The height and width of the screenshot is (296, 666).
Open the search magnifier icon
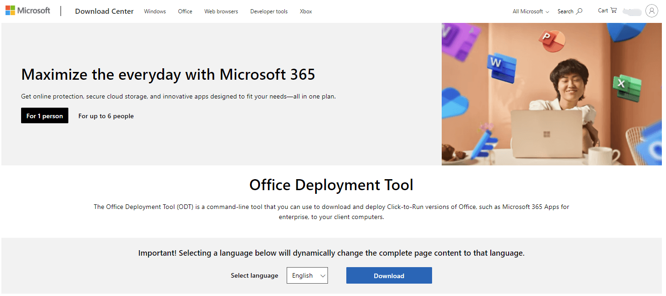tap(579, 11)
